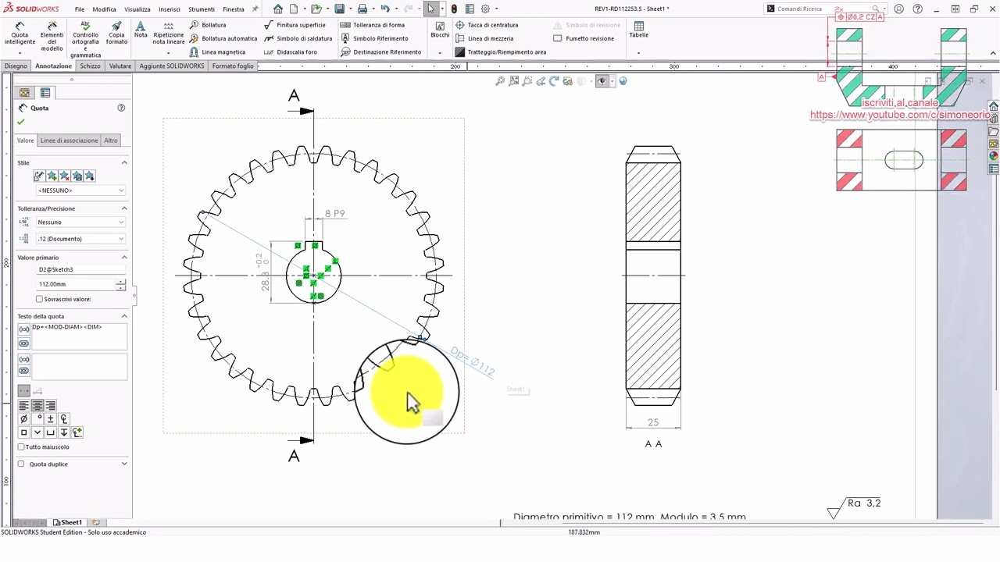Collapse the Stile section
This screenshot has height=562, width=1000.
(124, 162)
